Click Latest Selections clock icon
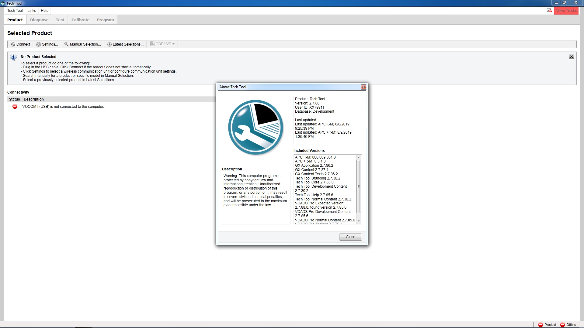The height and width of the screenshot is (328, 584). [109, 44]
